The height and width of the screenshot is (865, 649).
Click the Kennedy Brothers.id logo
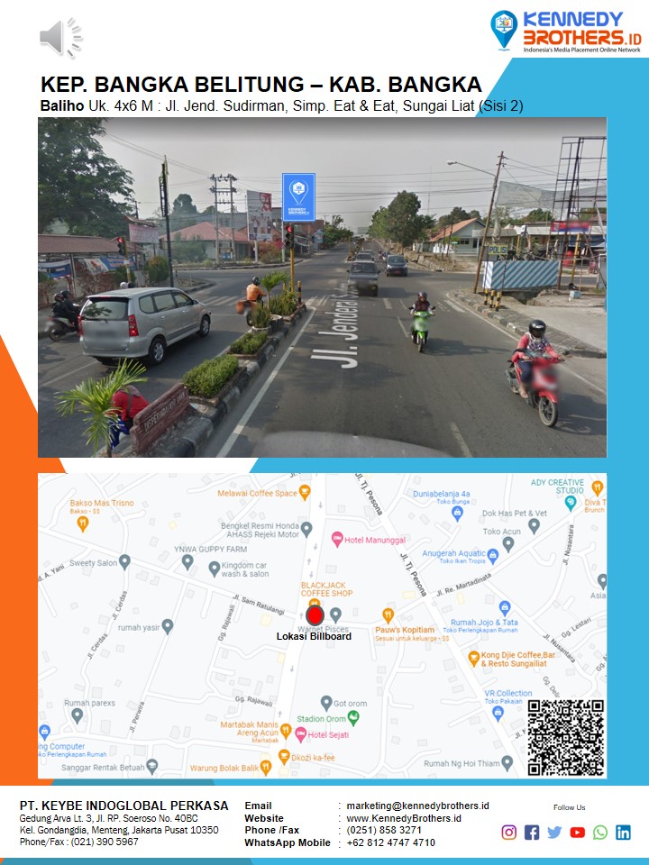click(x=566, y=32)
